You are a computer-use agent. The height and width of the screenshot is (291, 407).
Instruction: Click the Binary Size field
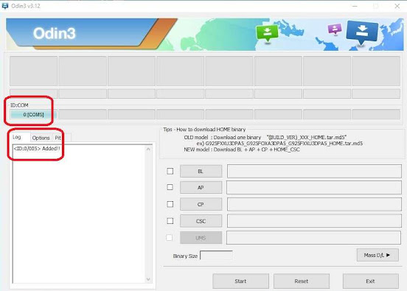coord(216,256)
